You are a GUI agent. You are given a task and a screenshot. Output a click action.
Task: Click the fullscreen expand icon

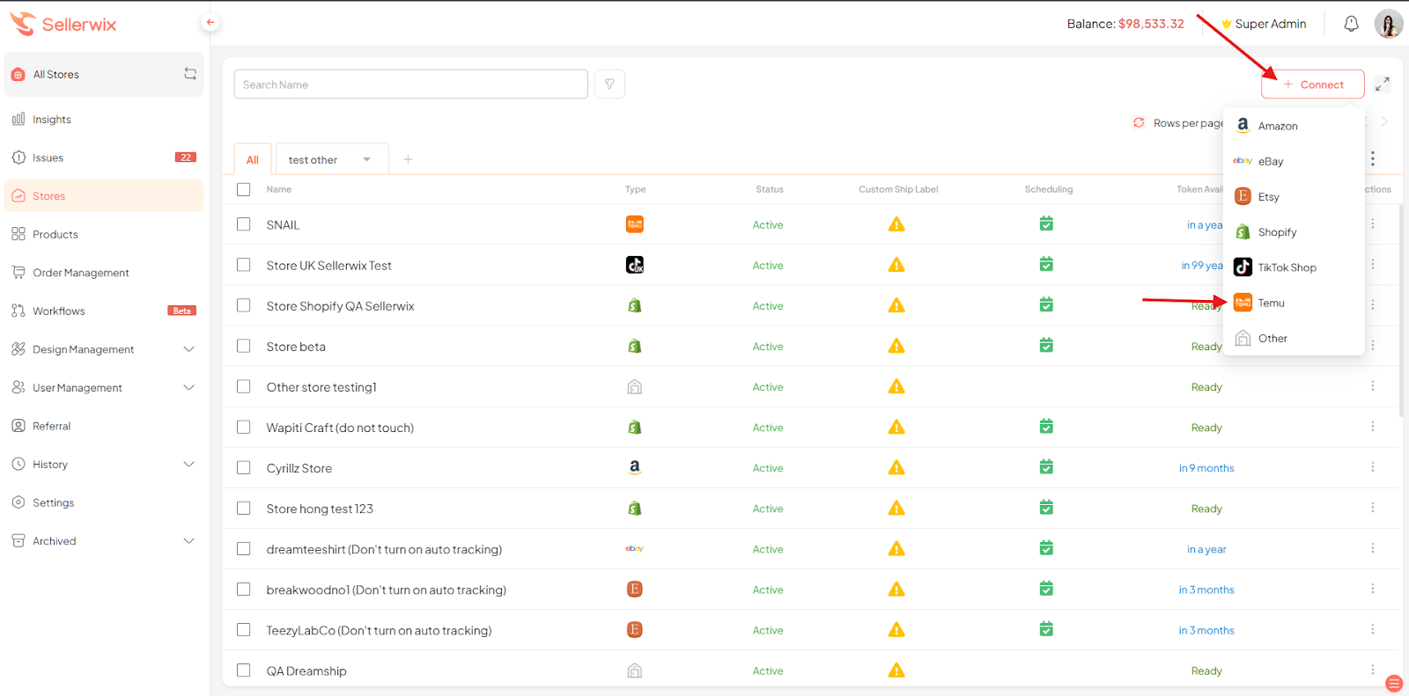click(1383, 84)
